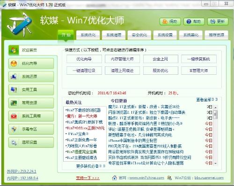Viewport: 234px width, 186px height.
Task: Click the 欢迎首页 Windows logo icon
Action: coord(14,50)
